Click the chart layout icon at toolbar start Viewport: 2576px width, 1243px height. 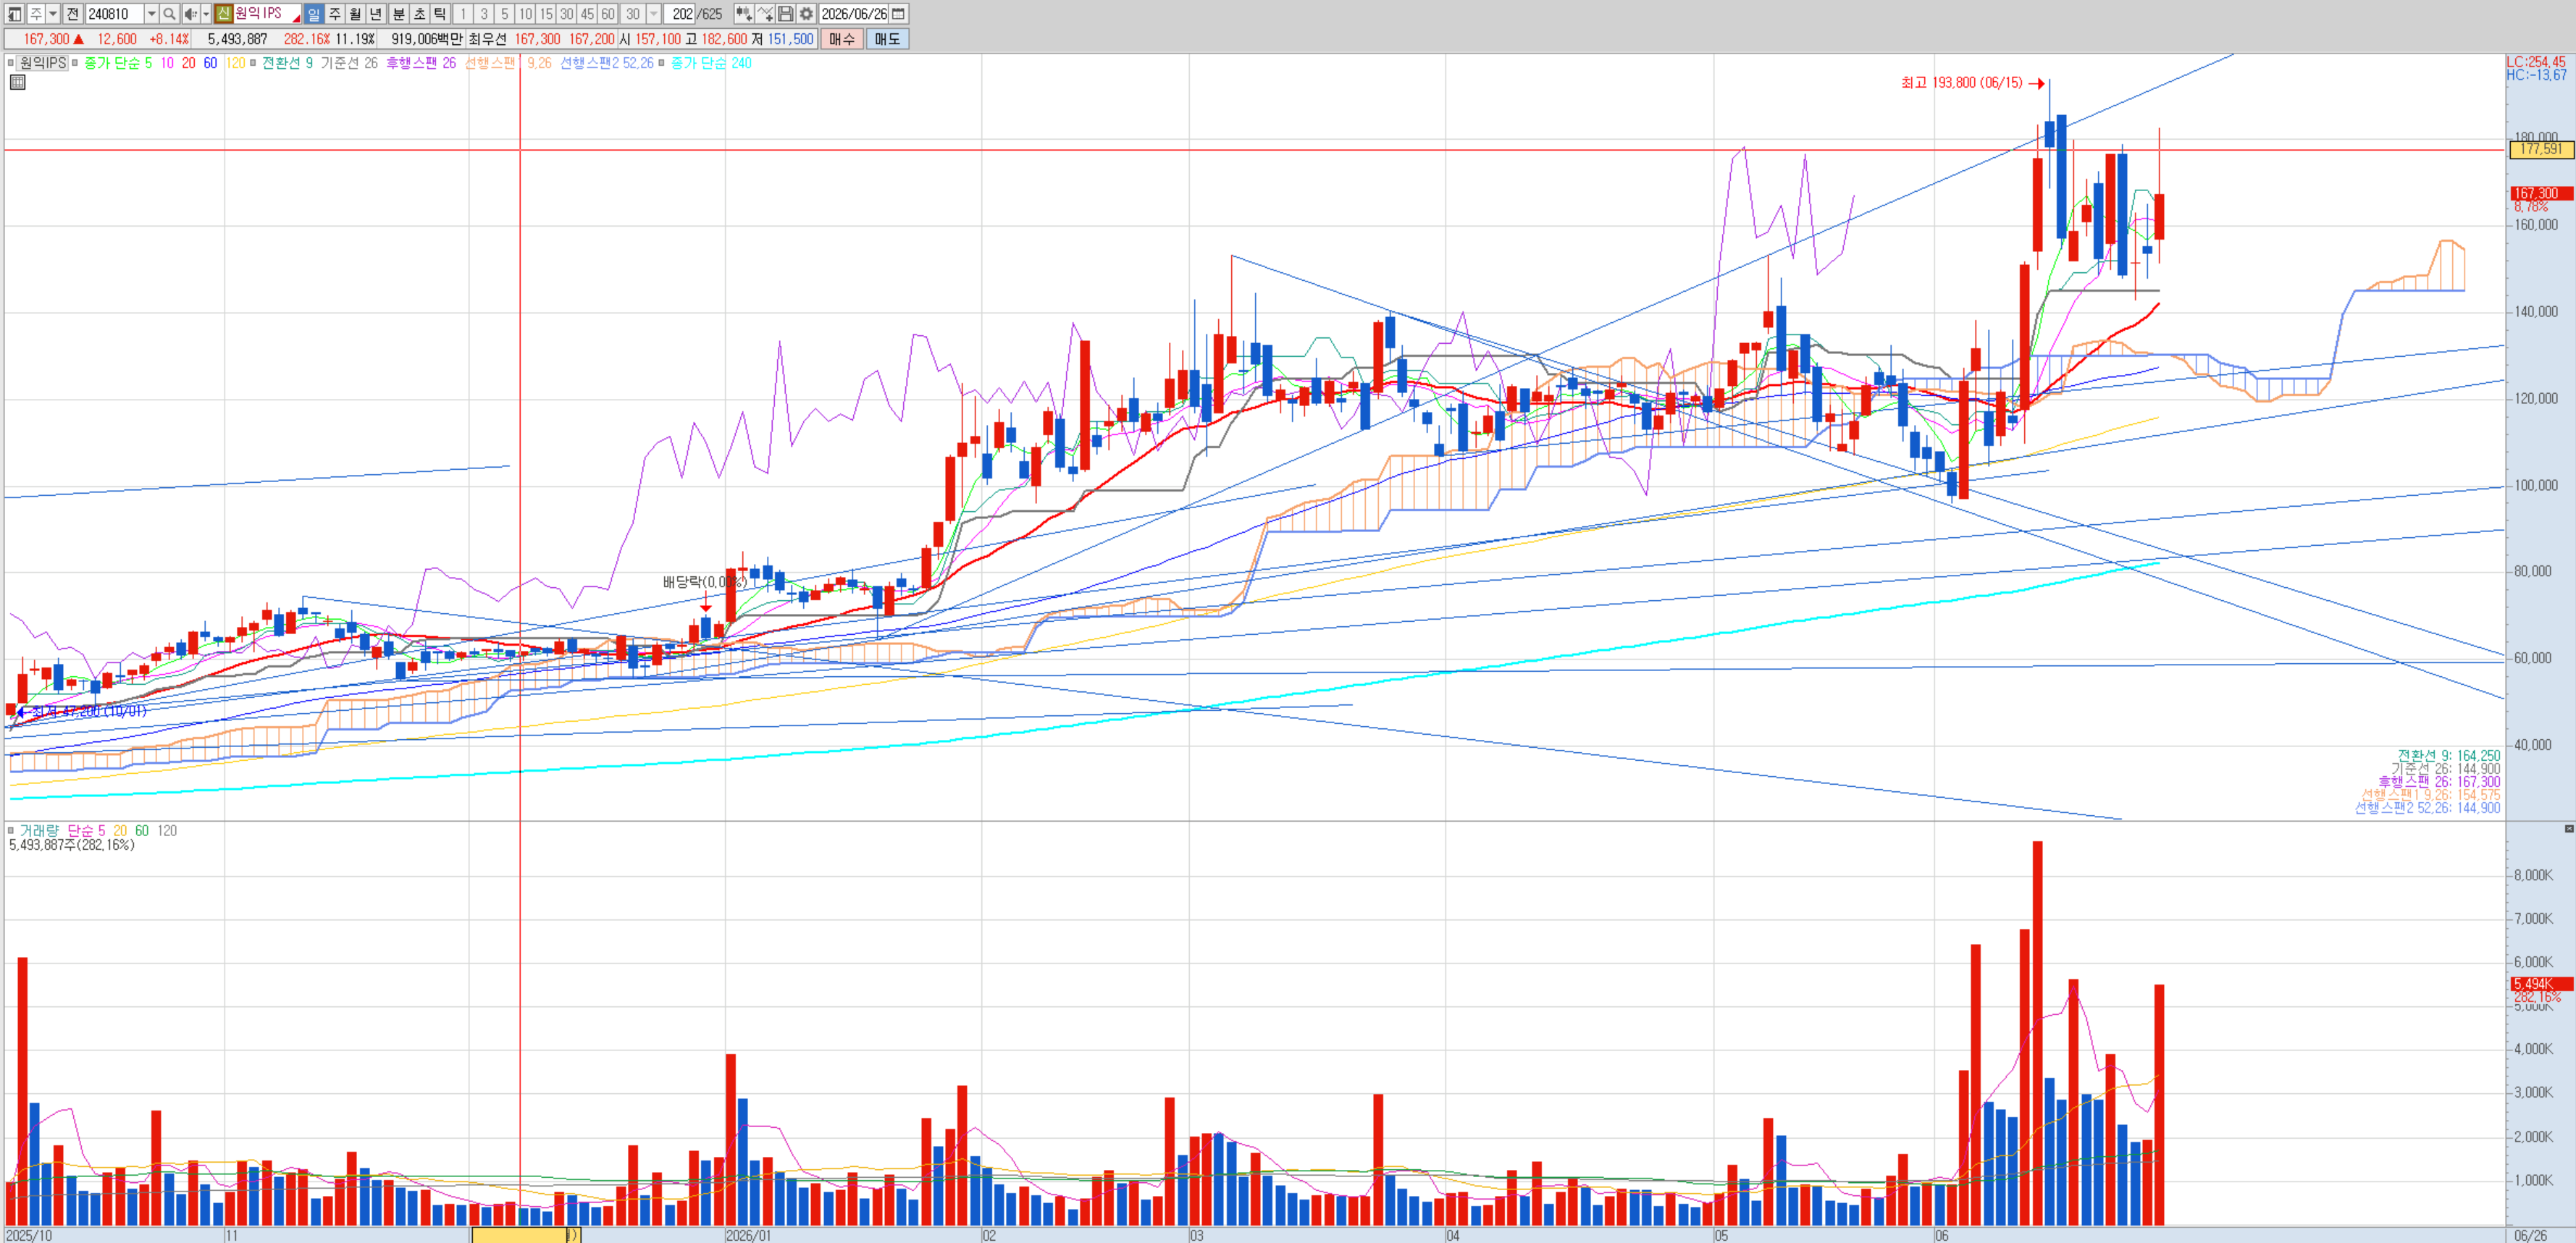[x=15, y=14]
